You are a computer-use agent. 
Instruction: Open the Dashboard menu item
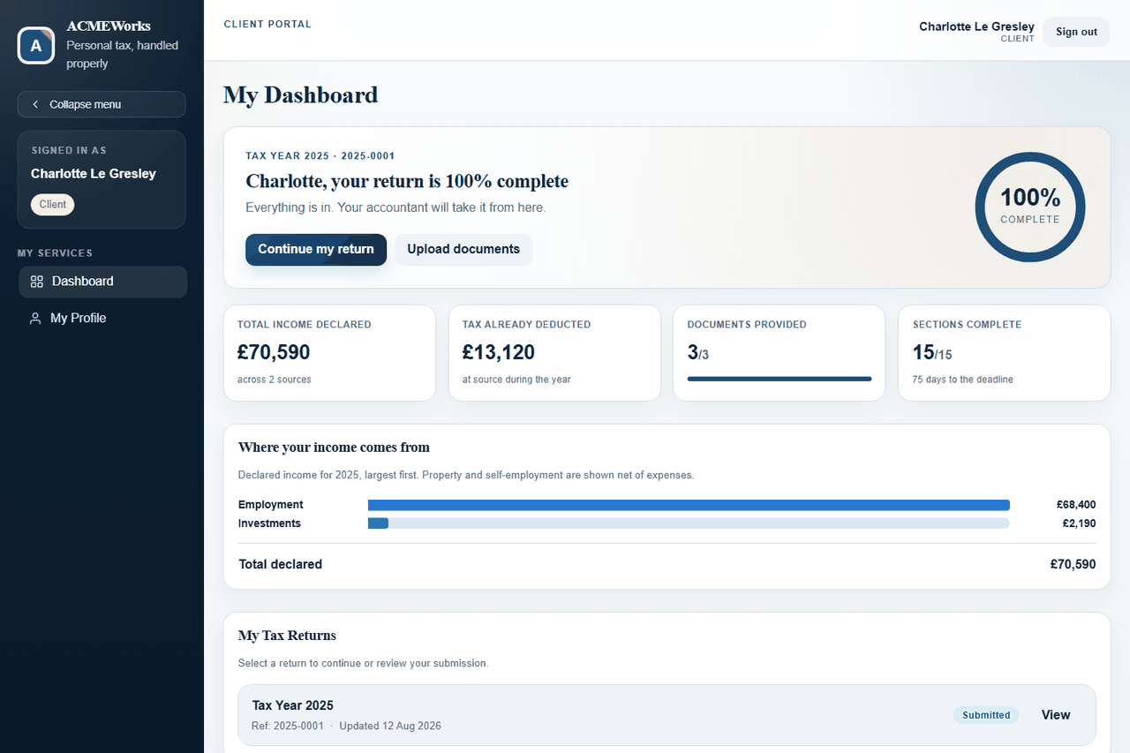102,282
